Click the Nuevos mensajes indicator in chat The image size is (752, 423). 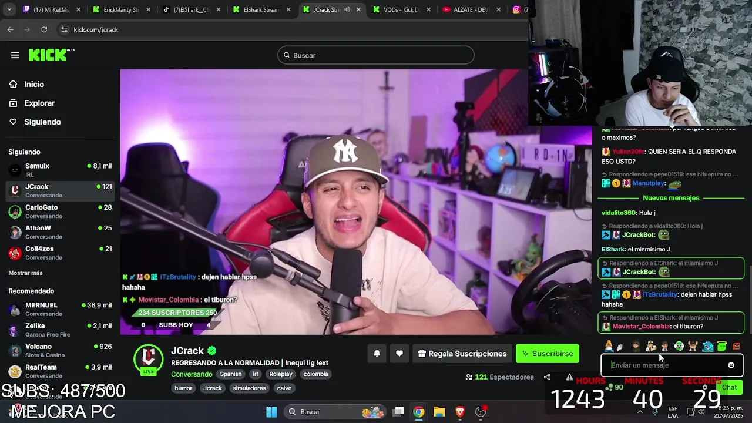pos(671,198)
